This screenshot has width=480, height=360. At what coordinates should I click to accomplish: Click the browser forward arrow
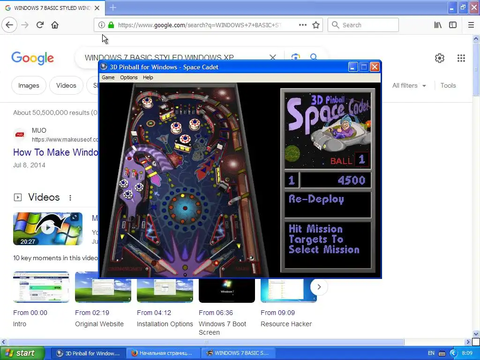pyautogui.click(x=25, y=25)
